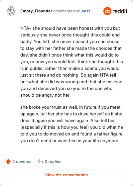This screenshot has height=186, width=133.
Task: Click the Empty_Flounder avatar image
Action: pyautogui.click(x=11, y=11)
